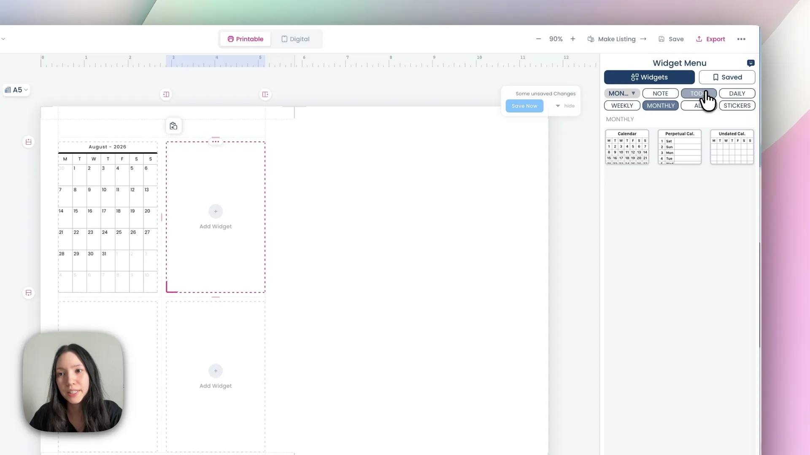Hide the unsaved changes notice
The width and height of the screenshot is (810, 455).
pos(565,106)
